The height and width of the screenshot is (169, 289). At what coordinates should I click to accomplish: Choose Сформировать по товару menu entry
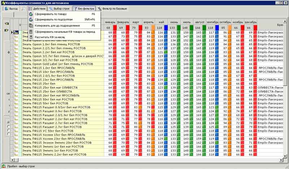65,14
